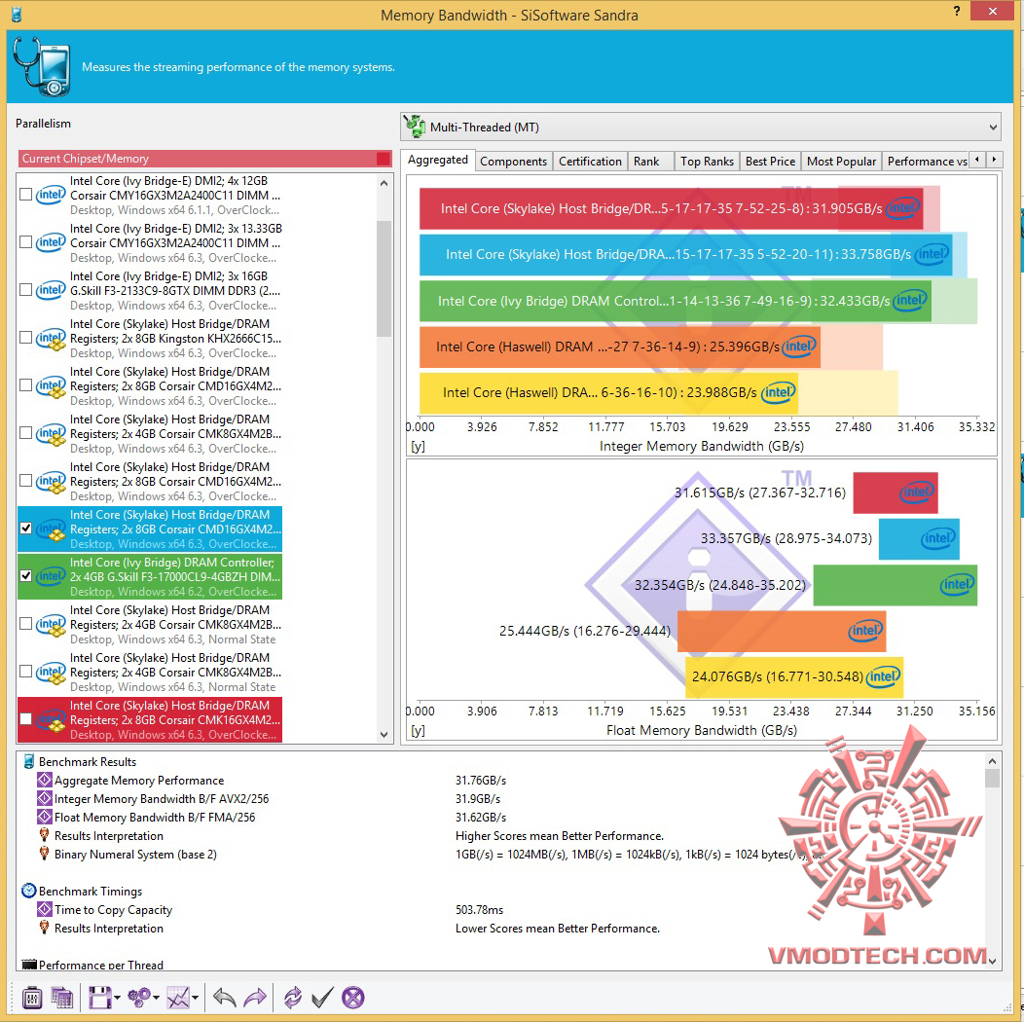Check the Skylake 2x 4GB CMK8GX4M2B OverClocked entry

(x=25, y=433)
